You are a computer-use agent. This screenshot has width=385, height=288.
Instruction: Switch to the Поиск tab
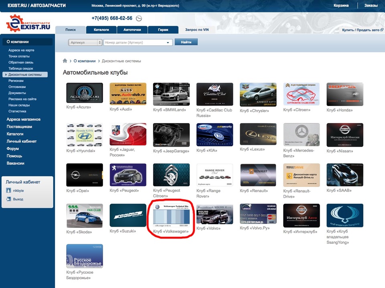point(71,30)
